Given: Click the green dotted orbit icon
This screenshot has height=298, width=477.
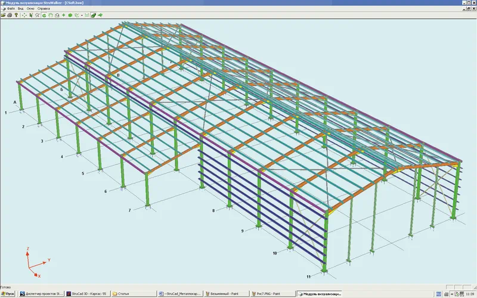Looking at the screenshot, I should 77,15.
